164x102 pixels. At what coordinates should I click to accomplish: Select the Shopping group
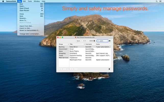64,53
